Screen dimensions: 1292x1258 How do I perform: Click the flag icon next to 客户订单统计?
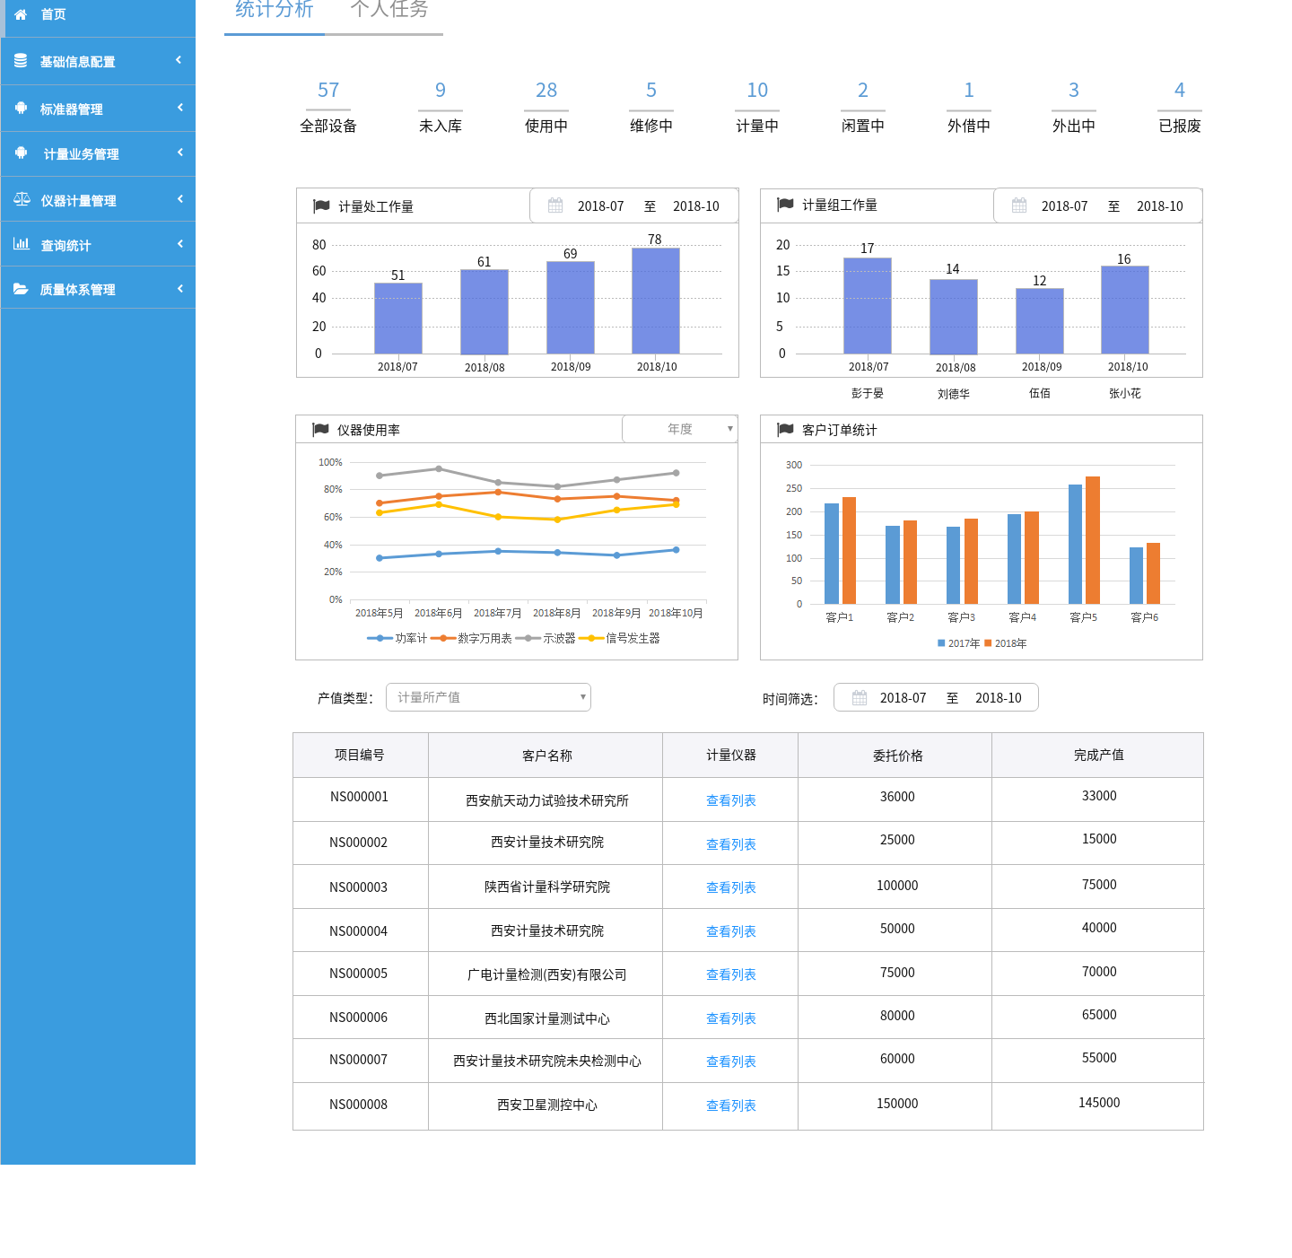click(785, 430)
